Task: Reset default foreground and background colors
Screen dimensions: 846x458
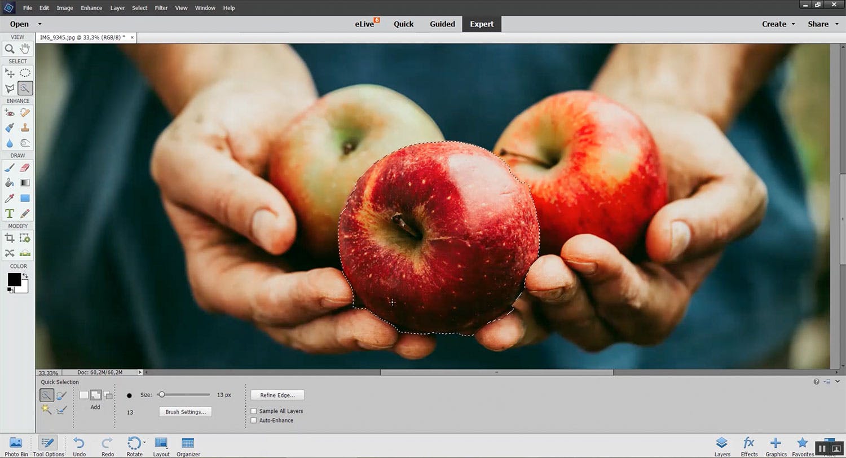Action: (10, 290)
